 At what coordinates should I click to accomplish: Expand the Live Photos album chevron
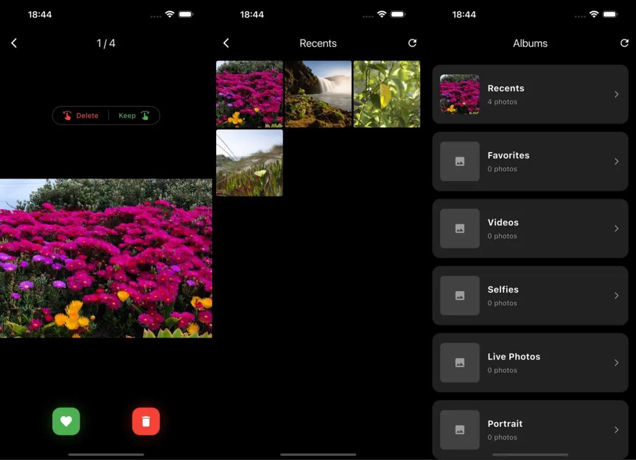pyautogui.click(x=616, y=363)
